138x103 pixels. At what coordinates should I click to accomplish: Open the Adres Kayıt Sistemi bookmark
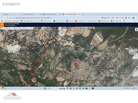coord(93,21)
